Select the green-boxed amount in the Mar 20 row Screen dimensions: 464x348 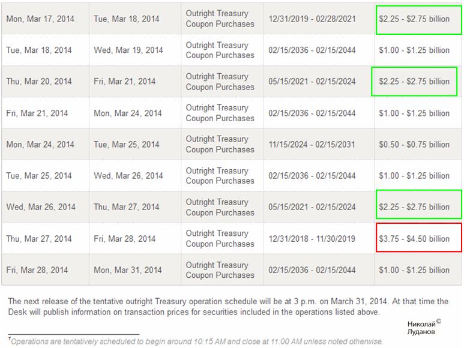point(414,82)
